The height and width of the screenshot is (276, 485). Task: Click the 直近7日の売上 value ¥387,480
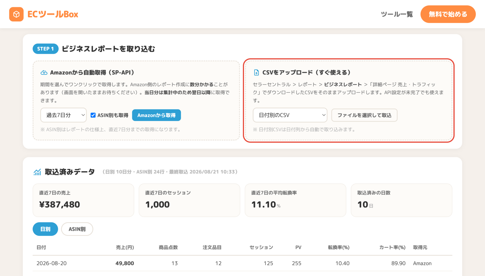click(59, 205)
